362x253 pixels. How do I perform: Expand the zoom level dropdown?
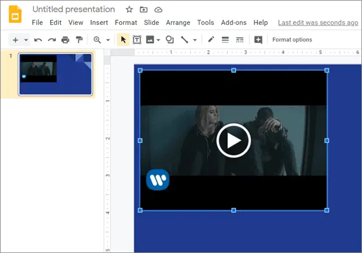[108, 40]
